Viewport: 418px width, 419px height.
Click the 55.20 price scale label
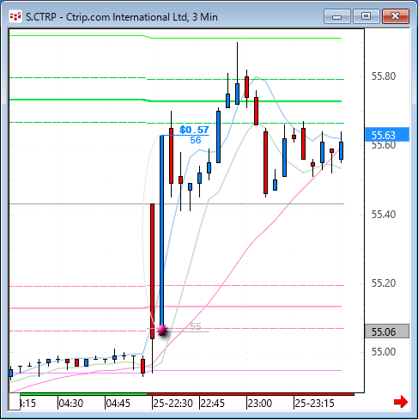[x=384, y=283]
